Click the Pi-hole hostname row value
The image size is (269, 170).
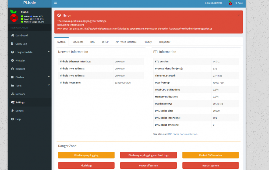[123, 82]
